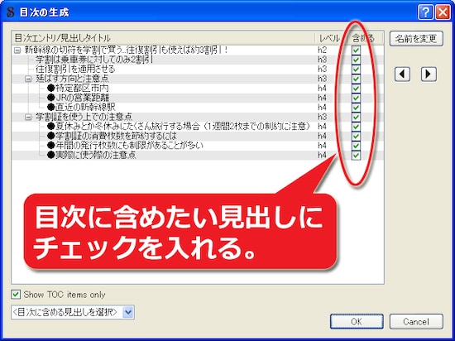The width and height of the screenshot is (455, 341).
Task: Collapse the 延ばす方向と注意点 tree node
Action: pos(28,79)
